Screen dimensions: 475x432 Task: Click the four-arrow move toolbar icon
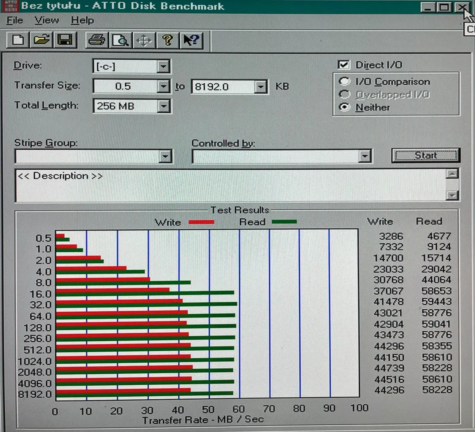pyautogui.click(x=144, y=40)
